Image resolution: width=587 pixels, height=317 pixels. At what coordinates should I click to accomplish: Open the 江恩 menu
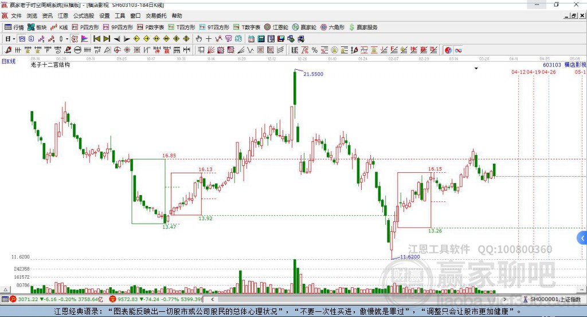[x=63, y=15]
